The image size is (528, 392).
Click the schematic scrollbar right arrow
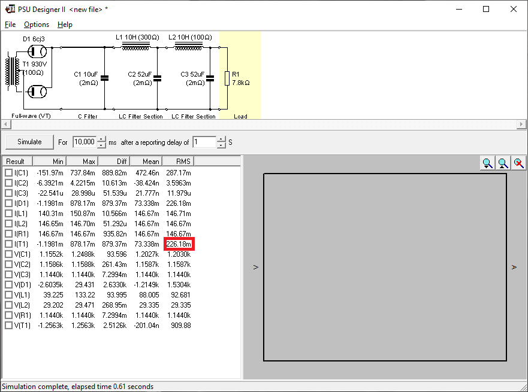(521, 124)
